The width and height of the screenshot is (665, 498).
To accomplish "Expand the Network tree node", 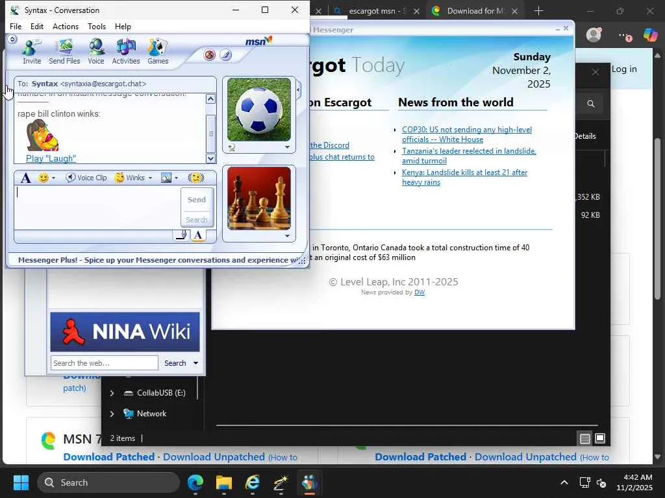I will [x=112, y=414].
